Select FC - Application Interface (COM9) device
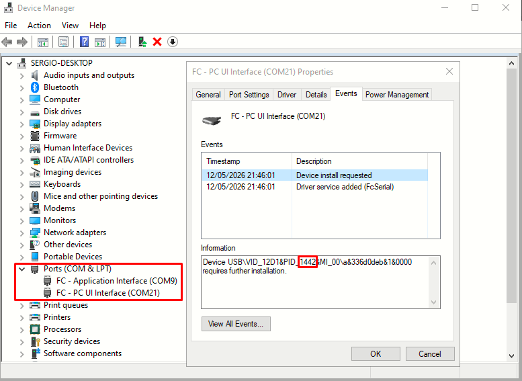522x381 pixels. [x=116, y=281]
